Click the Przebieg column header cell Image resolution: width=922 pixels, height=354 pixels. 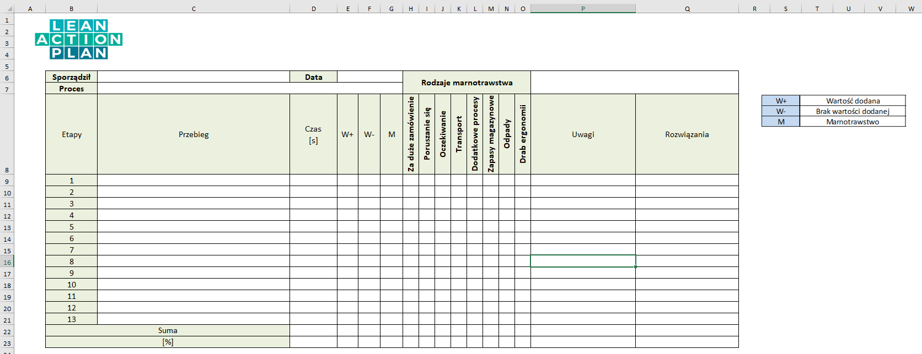coord(194,134)
